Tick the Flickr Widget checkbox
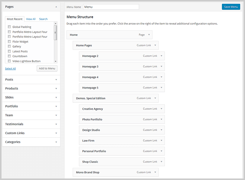The width and height of the screenshot is (245, 180). [10, 42]
